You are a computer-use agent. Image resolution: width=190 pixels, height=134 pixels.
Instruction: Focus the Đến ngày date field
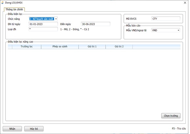(x=95, y=24)
